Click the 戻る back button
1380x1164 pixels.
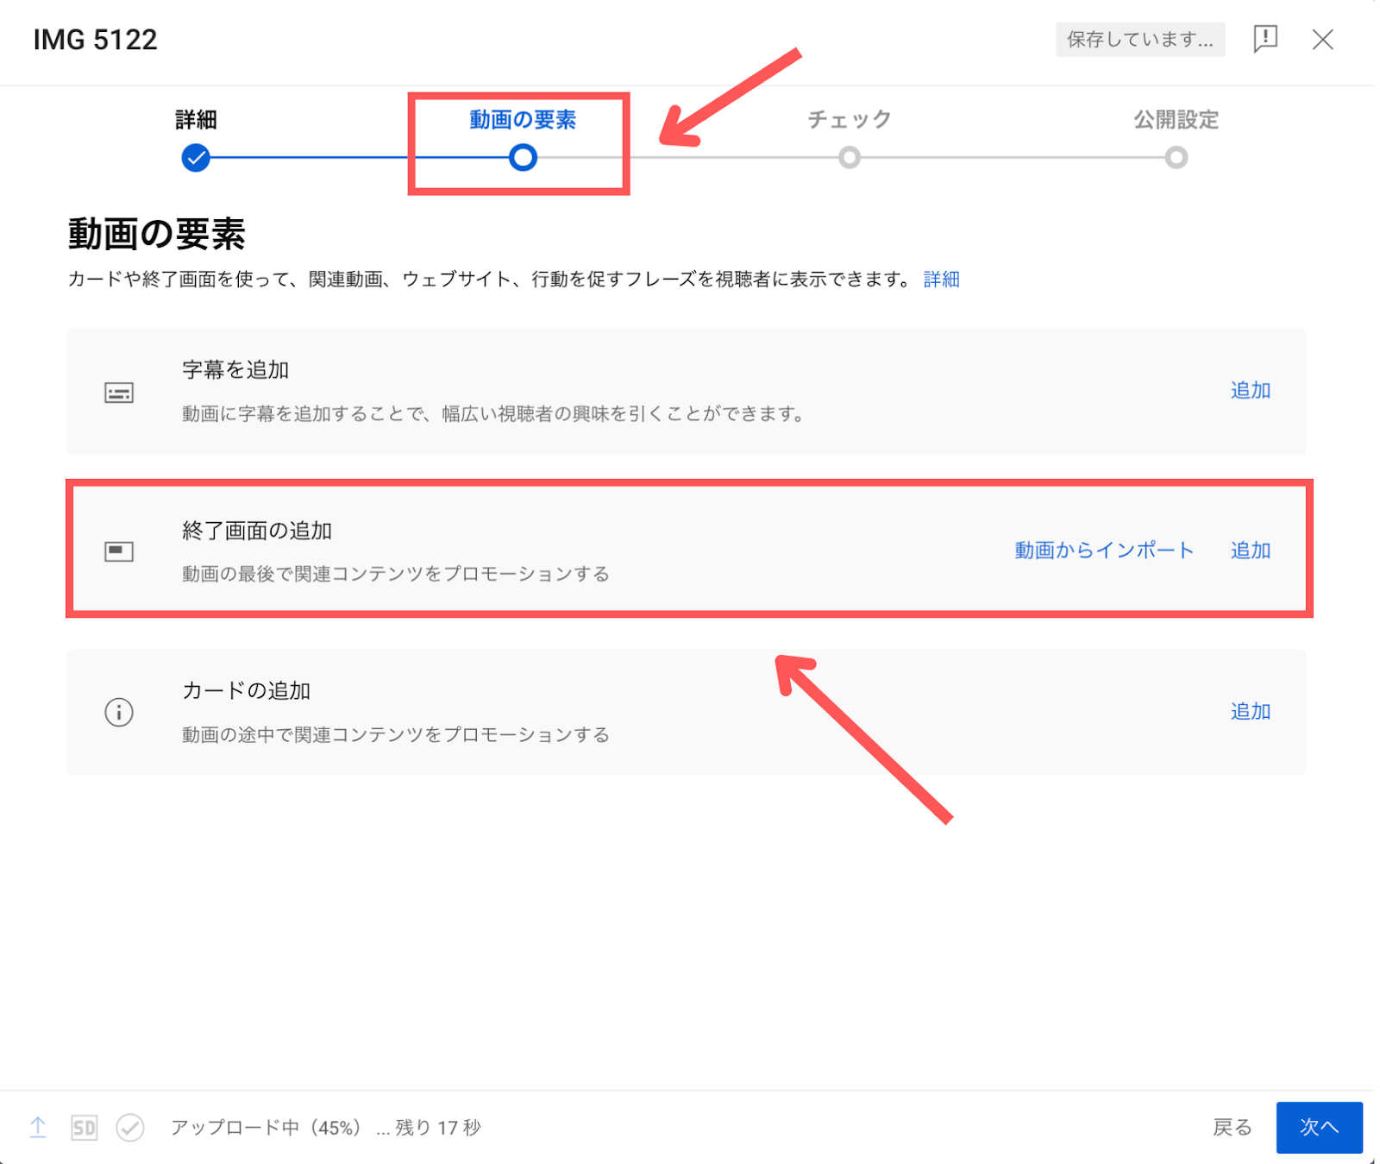[x=1232, y=1128]
